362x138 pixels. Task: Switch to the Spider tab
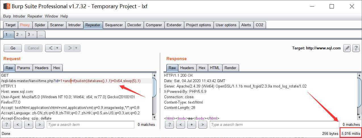point(40,25)
